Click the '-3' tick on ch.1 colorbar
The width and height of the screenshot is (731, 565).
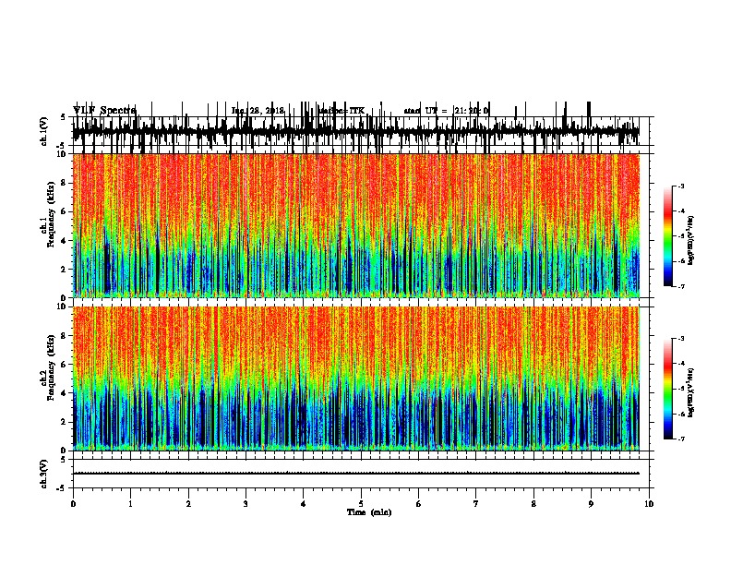681,186
